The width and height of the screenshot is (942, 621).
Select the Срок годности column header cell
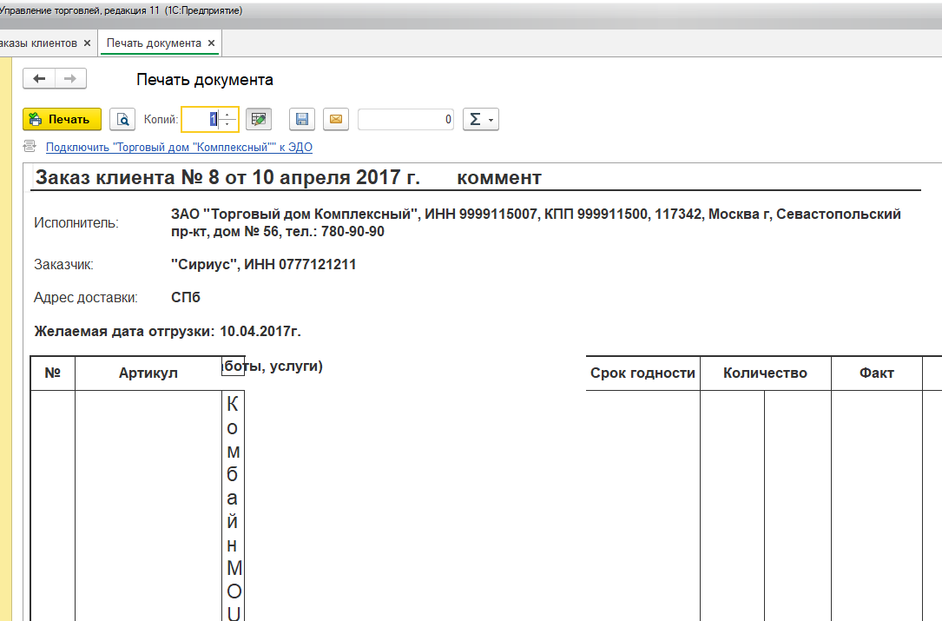642,373
